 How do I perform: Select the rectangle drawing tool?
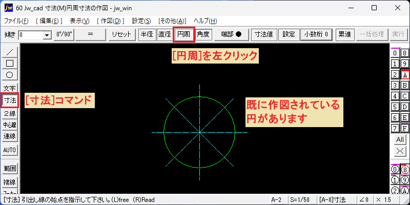coord(10,63)
